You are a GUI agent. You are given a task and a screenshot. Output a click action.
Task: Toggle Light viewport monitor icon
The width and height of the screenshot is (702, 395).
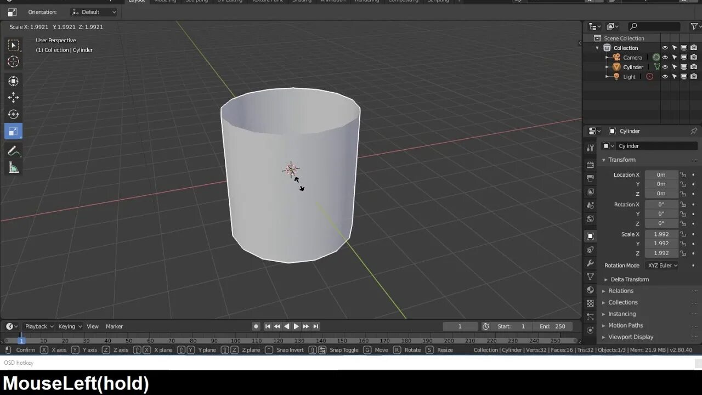tap(684, 77)
